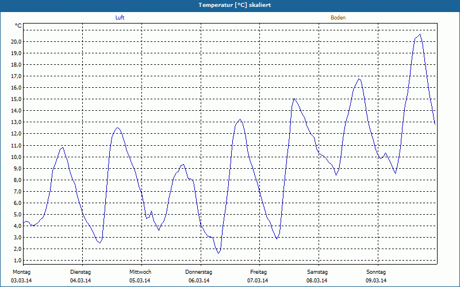Click the 'Montag' day label

click(21, 272)
